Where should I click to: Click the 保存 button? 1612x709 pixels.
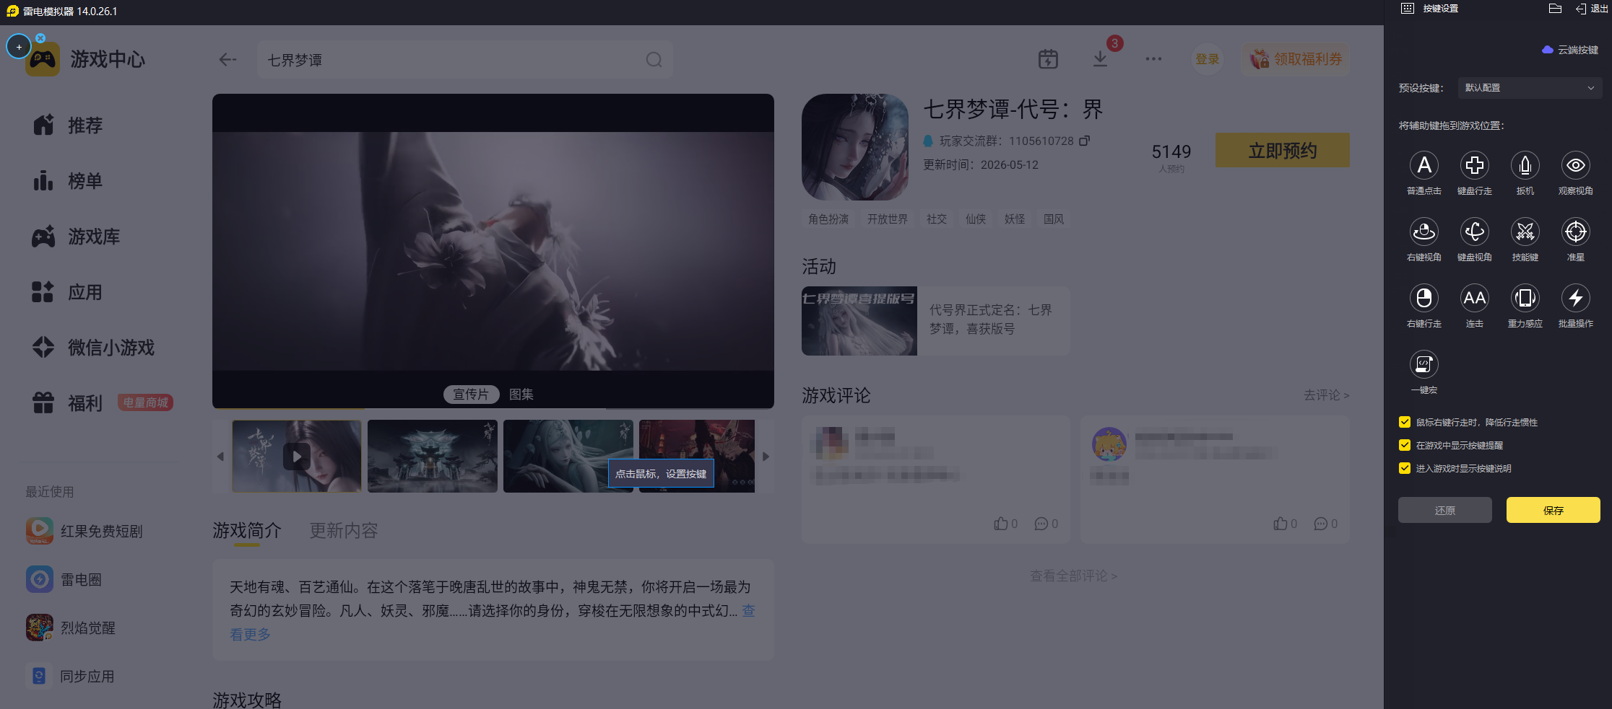tap(1553, 510)
